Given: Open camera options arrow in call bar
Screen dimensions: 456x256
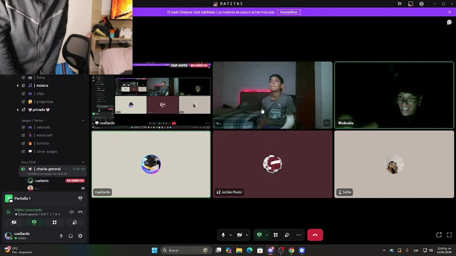Looking at the screenshot, I should tap(247, 235).
